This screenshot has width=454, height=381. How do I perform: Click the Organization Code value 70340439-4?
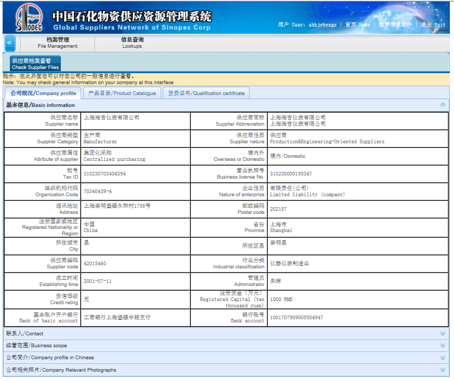tap(98, 192)
